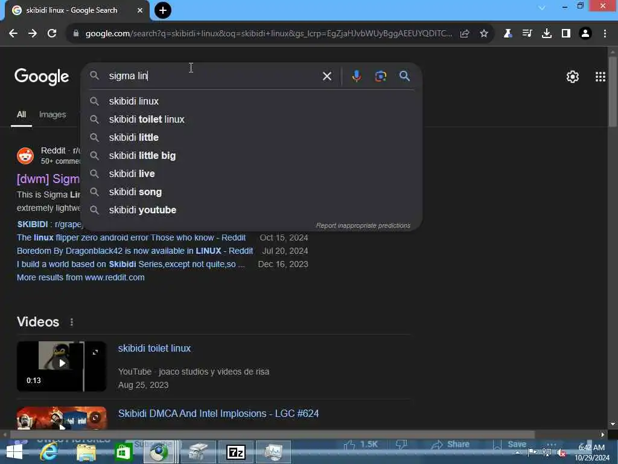Viewport: 618px width, 464px height.
Task: Open 'Boredom By Dragonblack42' Reddit link
Action: (135, 251)
